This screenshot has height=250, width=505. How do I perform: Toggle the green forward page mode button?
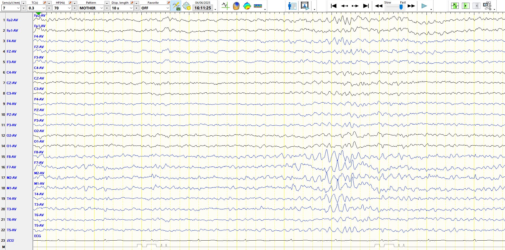click(x=465, y=6)
